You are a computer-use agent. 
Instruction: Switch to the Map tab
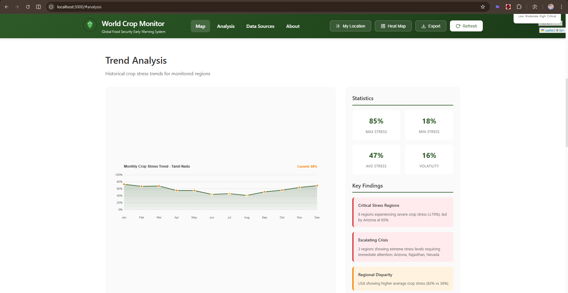[x=200, y=26]
